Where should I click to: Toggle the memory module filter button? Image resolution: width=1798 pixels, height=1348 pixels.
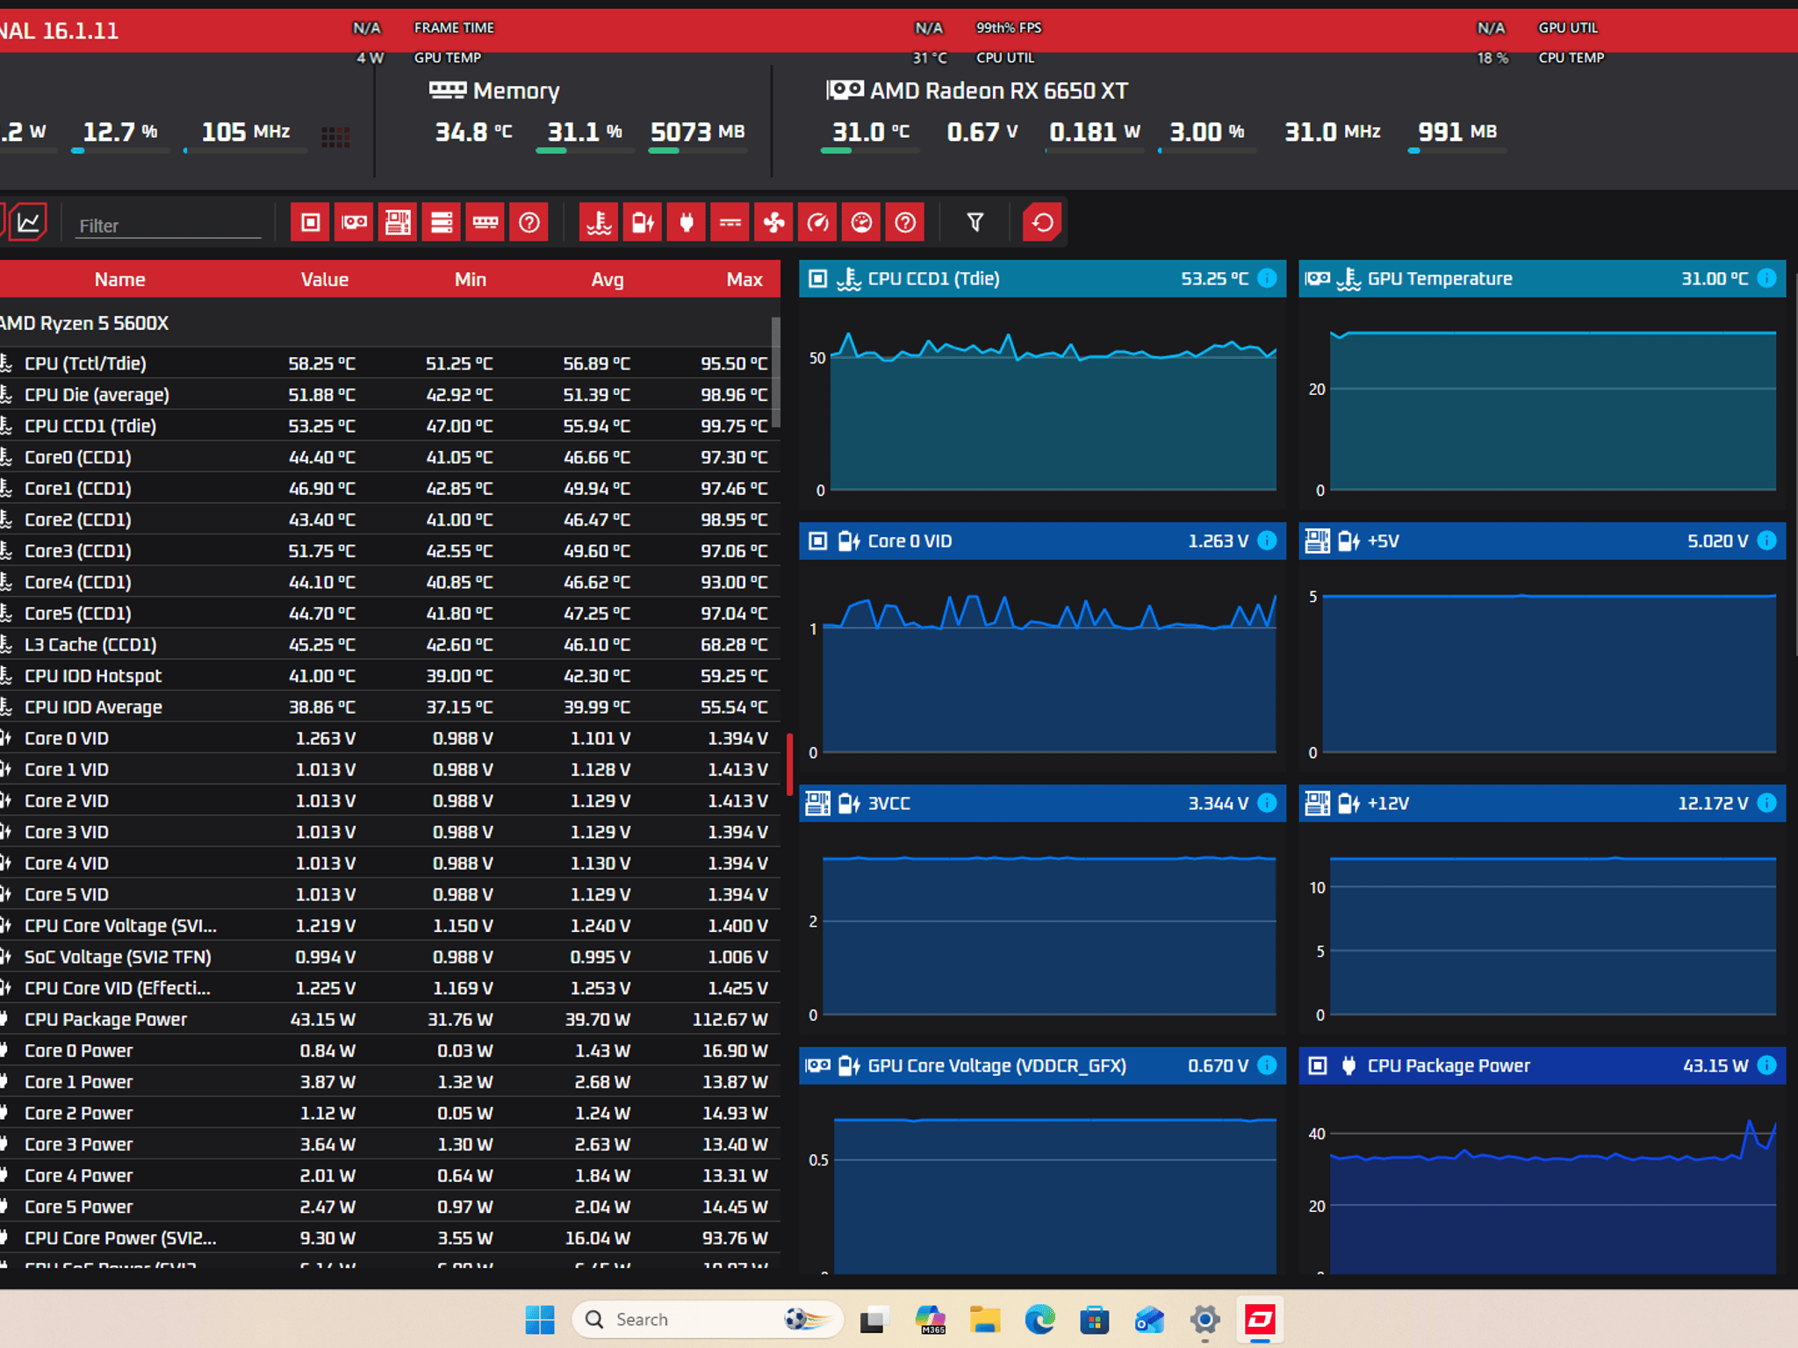[x=485, y=222]
